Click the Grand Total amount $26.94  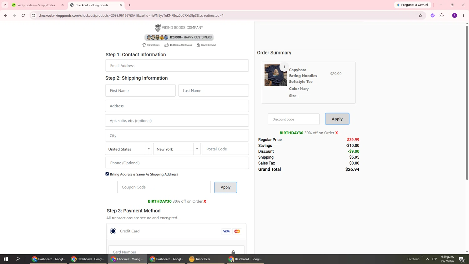coord(352,170)
